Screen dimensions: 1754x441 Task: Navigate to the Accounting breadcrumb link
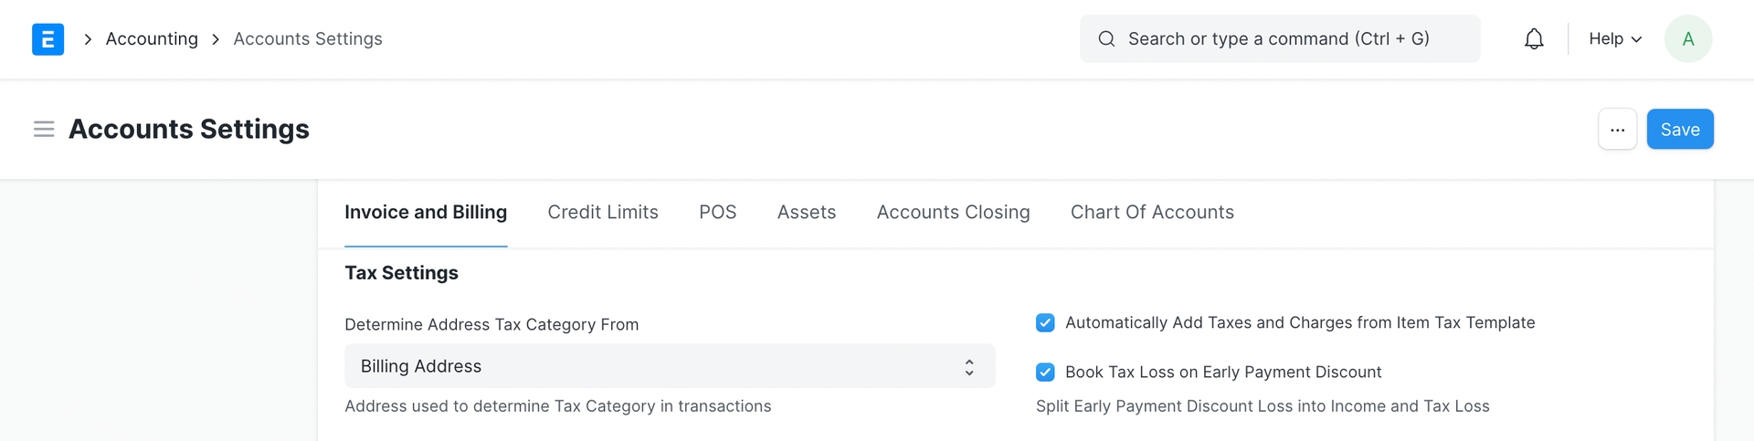point(152,39)
